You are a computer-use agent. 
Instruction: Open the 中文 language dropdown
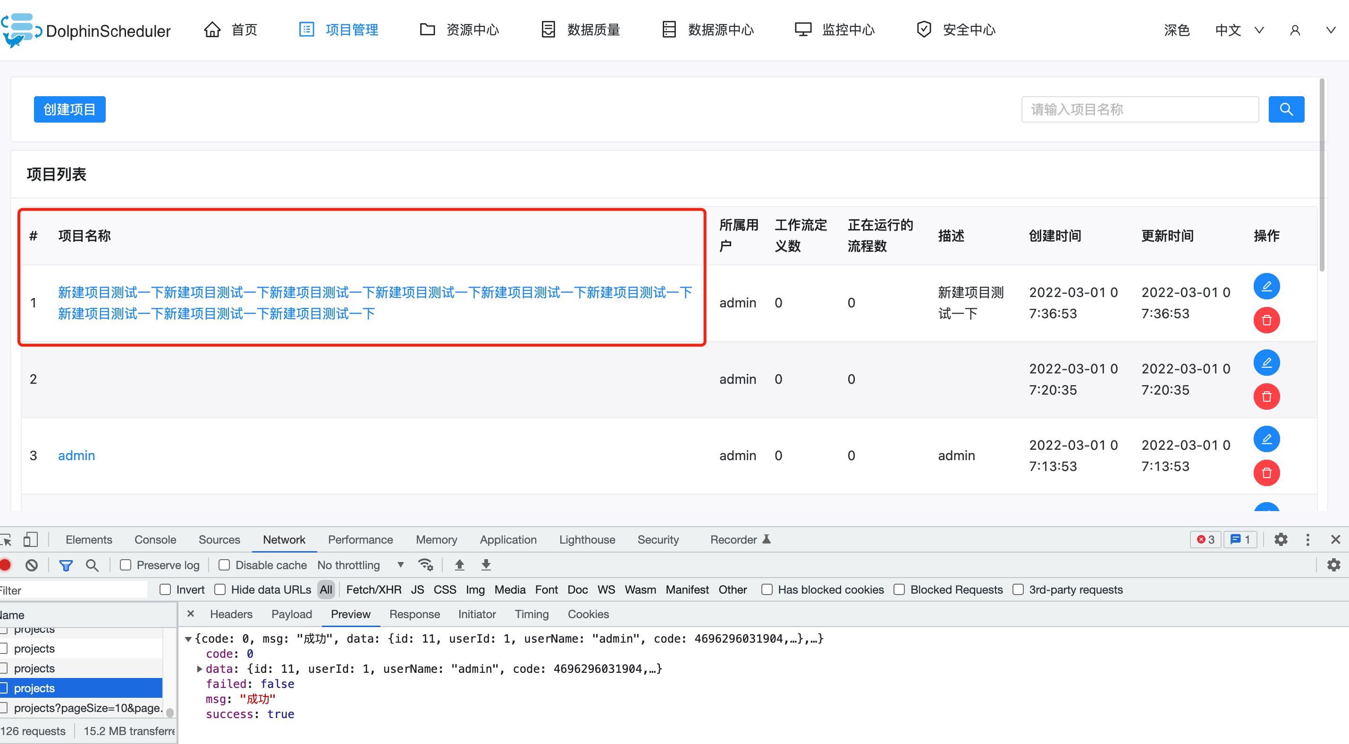click(1239, 30)
